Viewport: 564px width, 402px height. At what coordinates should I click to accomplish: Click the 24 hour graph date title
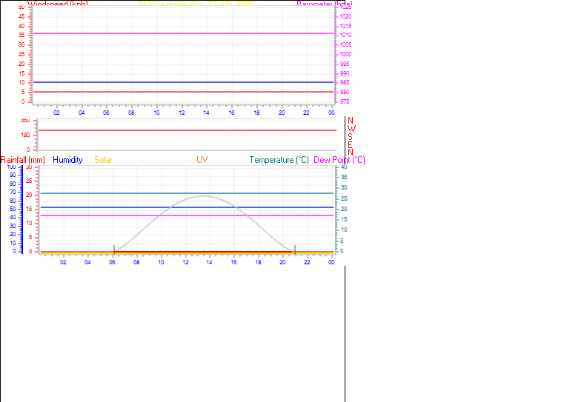pos(195,4)
